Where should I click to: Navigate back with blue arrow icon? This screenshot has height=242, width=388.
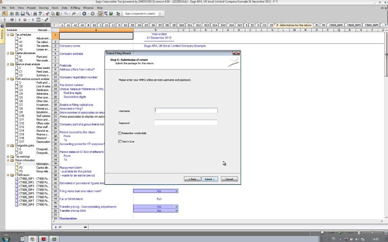click(84, 13)
